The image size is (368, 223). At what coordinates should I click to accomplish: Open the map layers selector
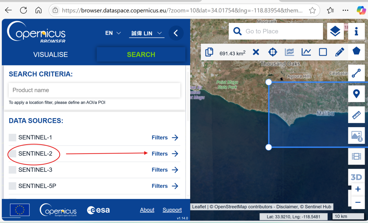pyautogui.click(x=335, y=31)
